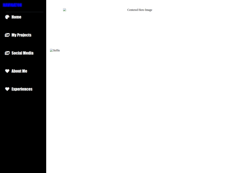This screenshot has width=231, height=173.
Task: Click the images icon beside My Projects
Action: pyautogui.click(x=7, y=35)
